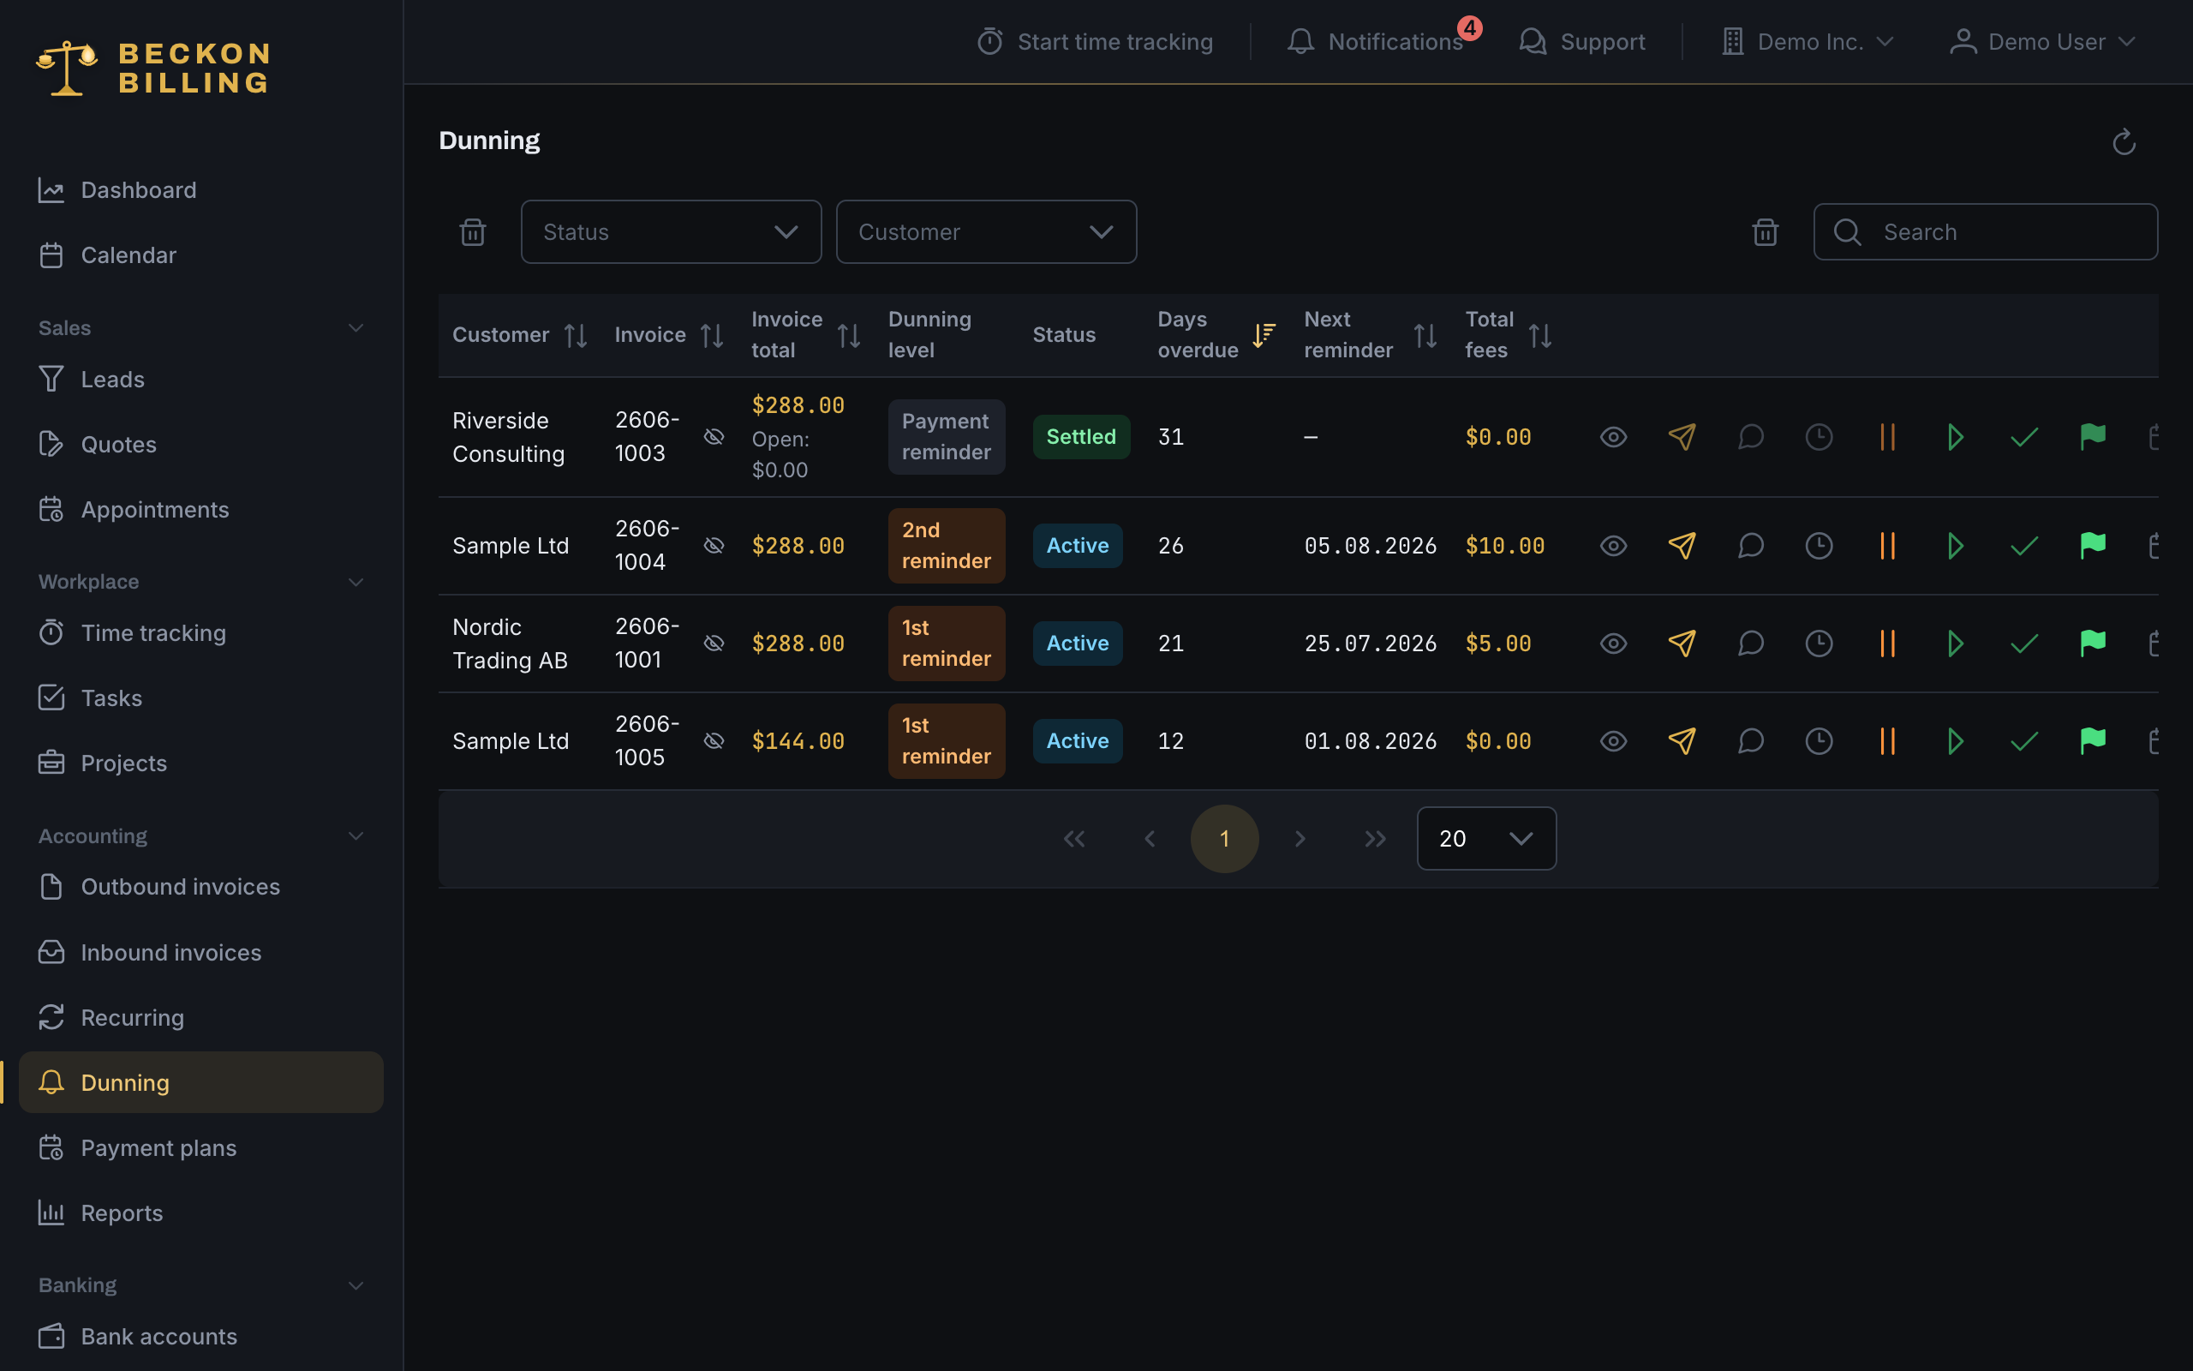2193x1371 pixels.
Task: Open the Status filter dropdown
Action: point(671,232)
